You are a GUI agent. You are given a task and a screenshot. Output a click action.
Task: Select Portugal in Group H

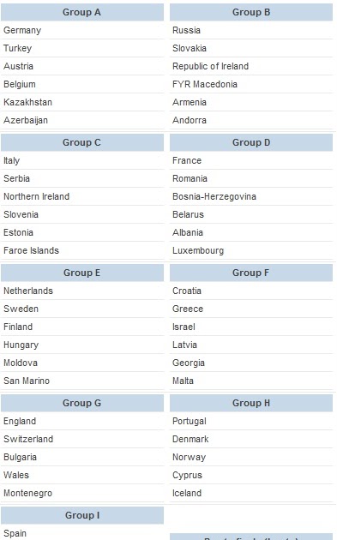[x=190, y=421]
